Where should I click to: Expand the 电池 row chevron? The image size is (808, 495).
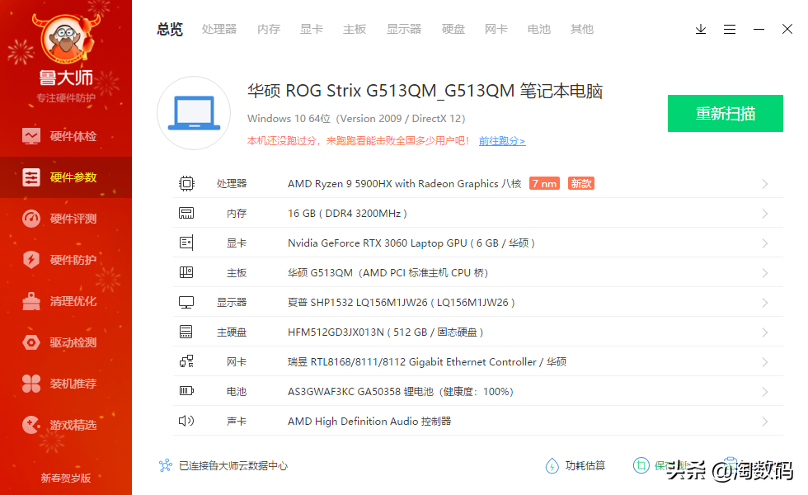[x=765, y=391]
